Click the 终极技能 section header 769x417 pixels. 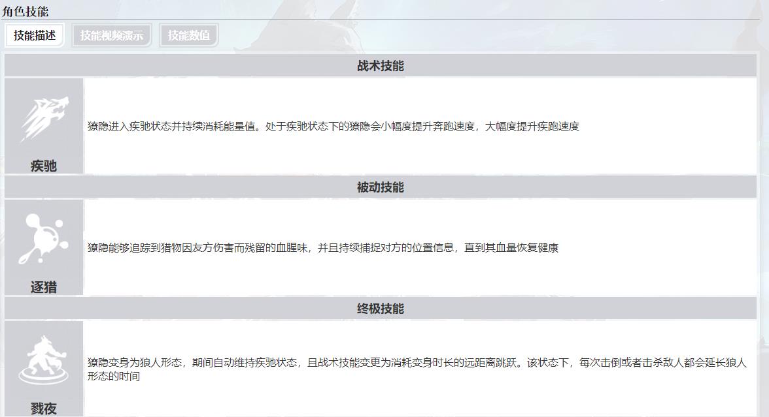pyautogui.click(x=380, y=309)
